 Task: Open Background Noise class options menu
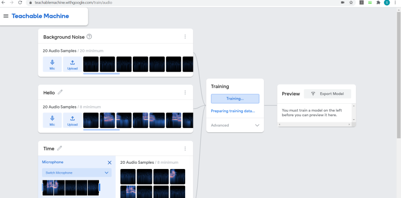[x=185, y=36]
